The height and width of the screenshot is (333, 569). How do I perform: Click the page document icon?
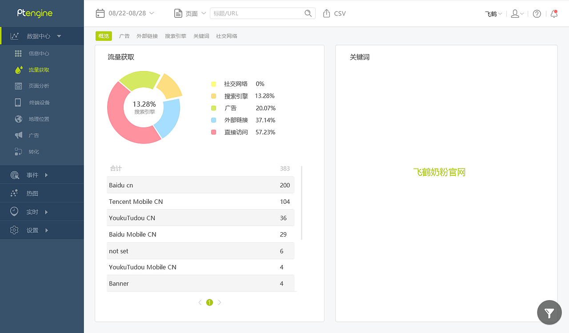pos(178,13)
